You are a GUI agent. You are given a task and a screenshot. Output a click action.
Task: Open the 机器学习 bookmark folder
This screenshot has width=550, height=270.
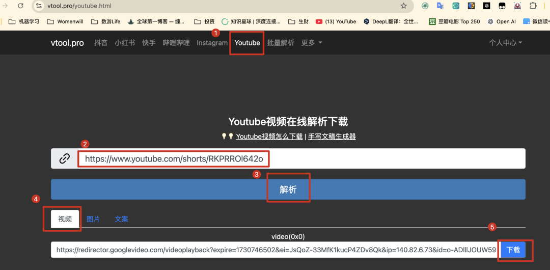24,21
